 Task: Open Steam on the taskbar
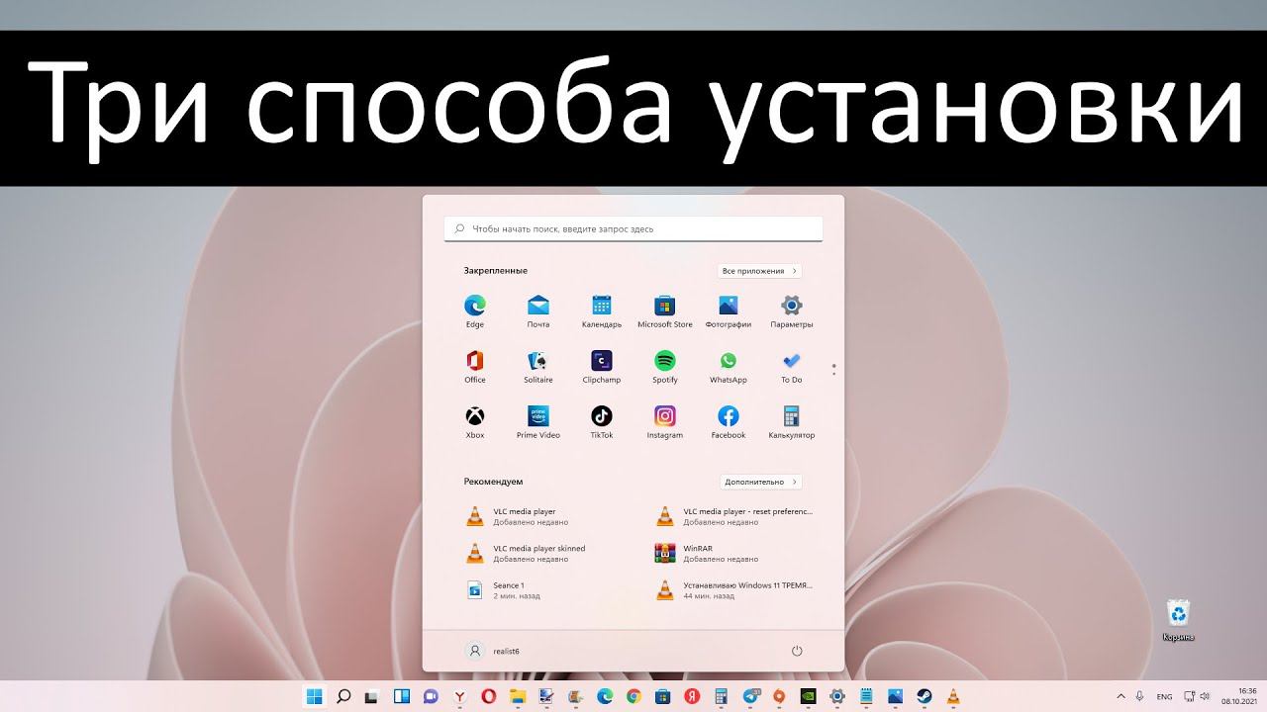click(924, 696)
